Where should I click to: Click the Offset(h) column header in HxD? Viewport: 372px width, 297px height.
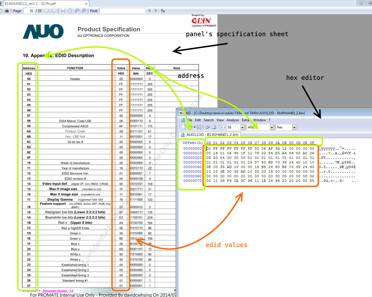click(193, 143)
